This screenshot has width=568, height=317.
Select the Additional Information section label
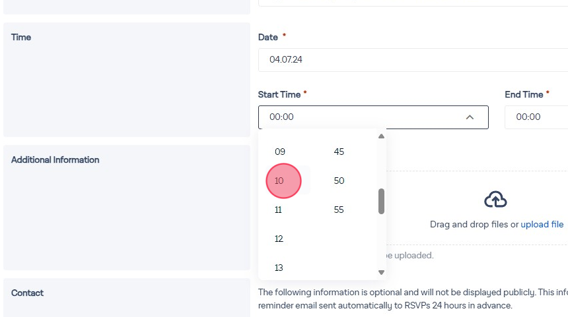[x=55, y=159]
